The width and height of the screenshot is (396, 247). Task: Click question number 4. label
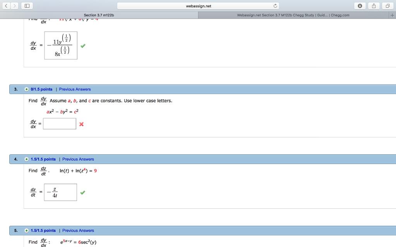pyautogui.click(x=16, y=159)
